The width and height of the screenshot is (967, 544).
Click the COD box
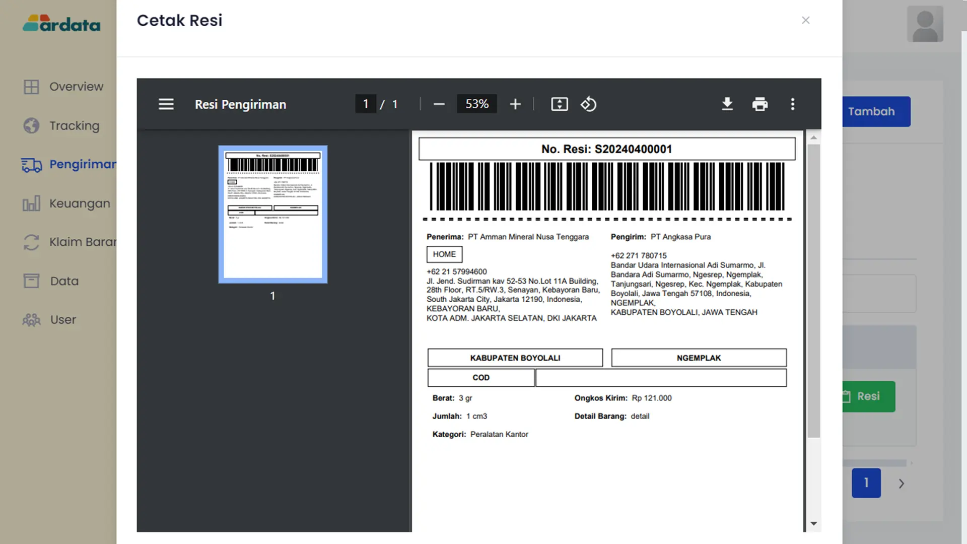coord(481,378)
